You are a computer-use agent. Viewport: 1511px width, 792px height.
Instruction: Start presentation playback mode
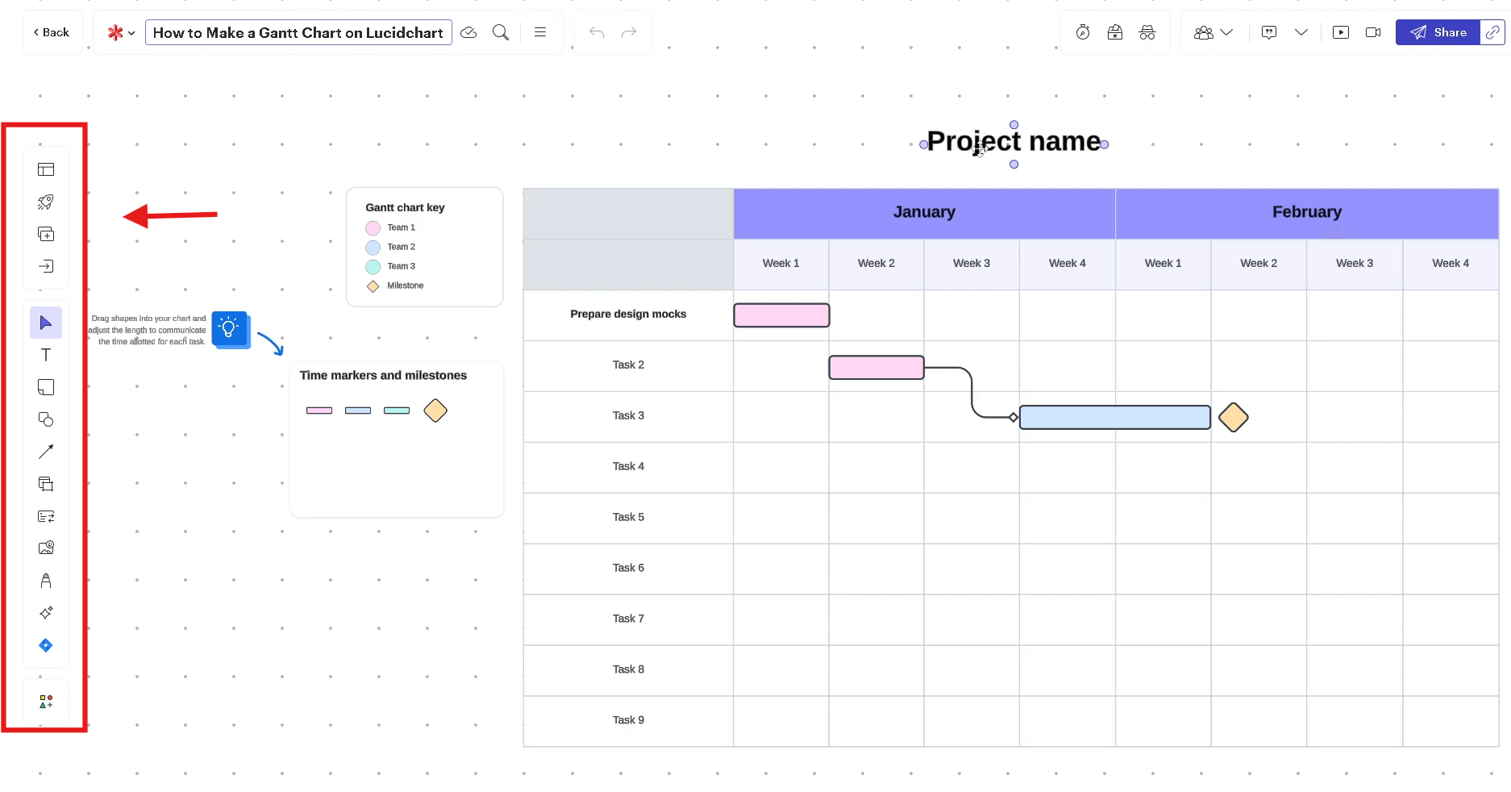[x=1341, y=32]
